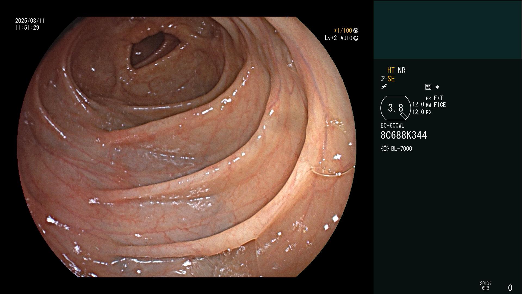Click the settings sliders icon
This screenshot has height=294, width=522.
(x=428, y=87)
